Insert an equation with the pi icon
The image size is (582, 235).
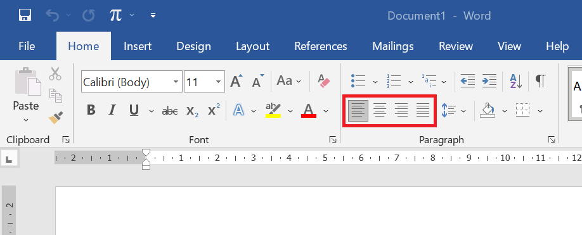point(115,15)
